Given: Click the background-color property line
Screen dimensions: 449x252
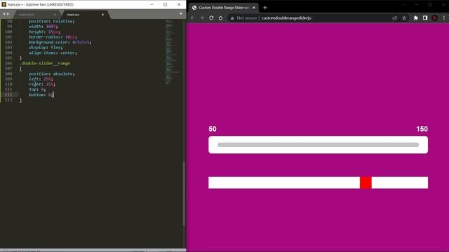Looking at the screenshot, I should (x=60, y=42).
